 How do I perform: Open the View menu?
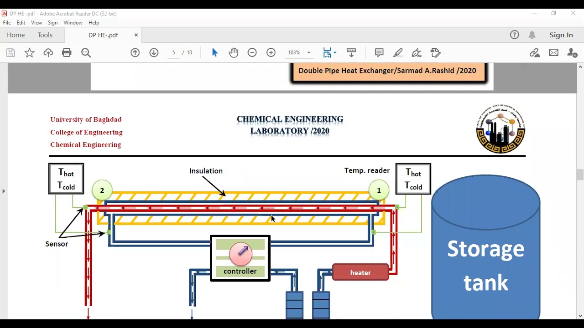36,23
